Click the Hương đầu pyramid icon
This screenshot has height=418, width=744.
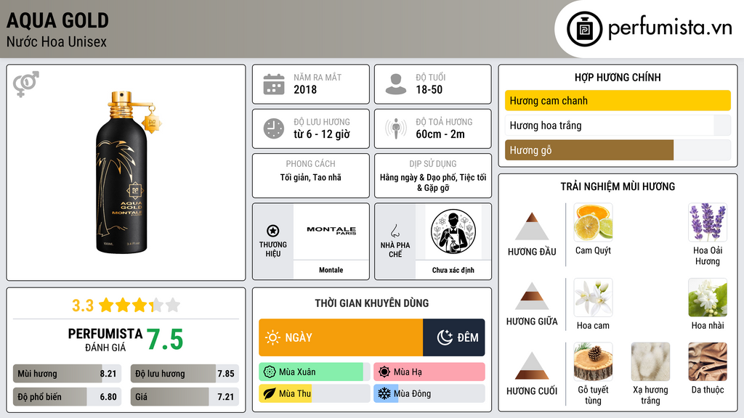532,226
